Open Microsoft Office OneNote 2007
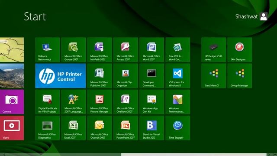Screen dimensions: 277x156 click(126, 102)
